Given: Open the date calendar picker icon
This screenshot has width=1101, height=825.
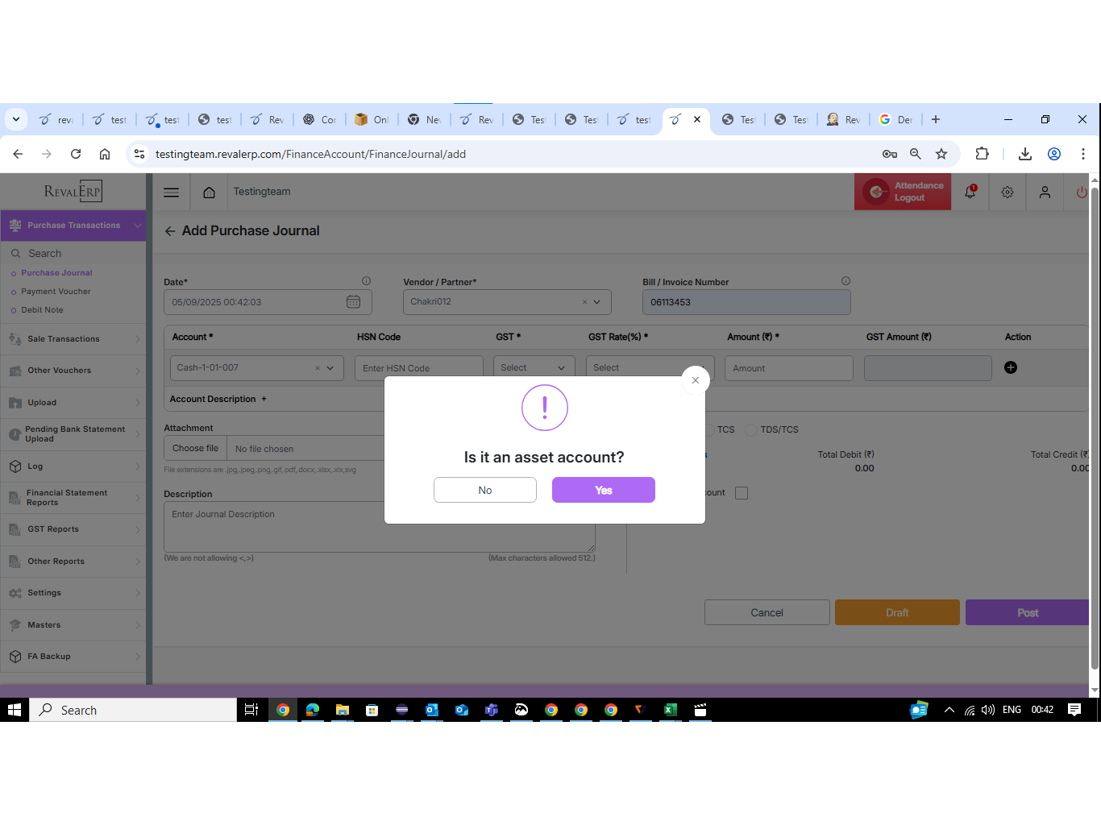Looking at the screenshot, I should (353, 302).
